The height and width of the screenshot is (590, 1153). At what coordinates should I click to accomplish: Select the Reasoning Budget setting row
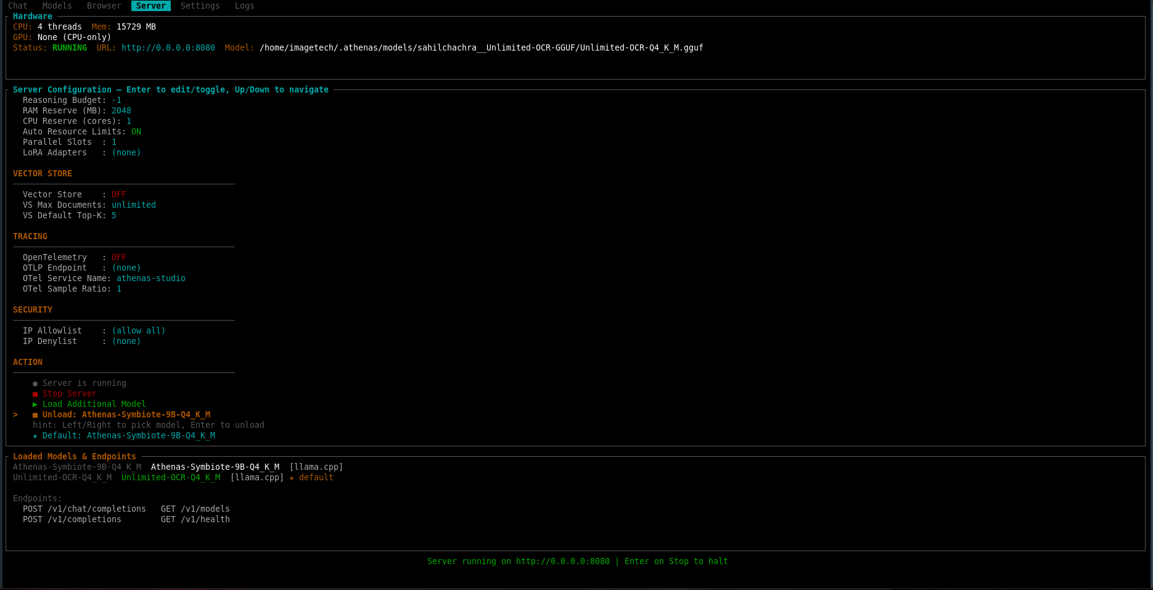coord(72,100)
